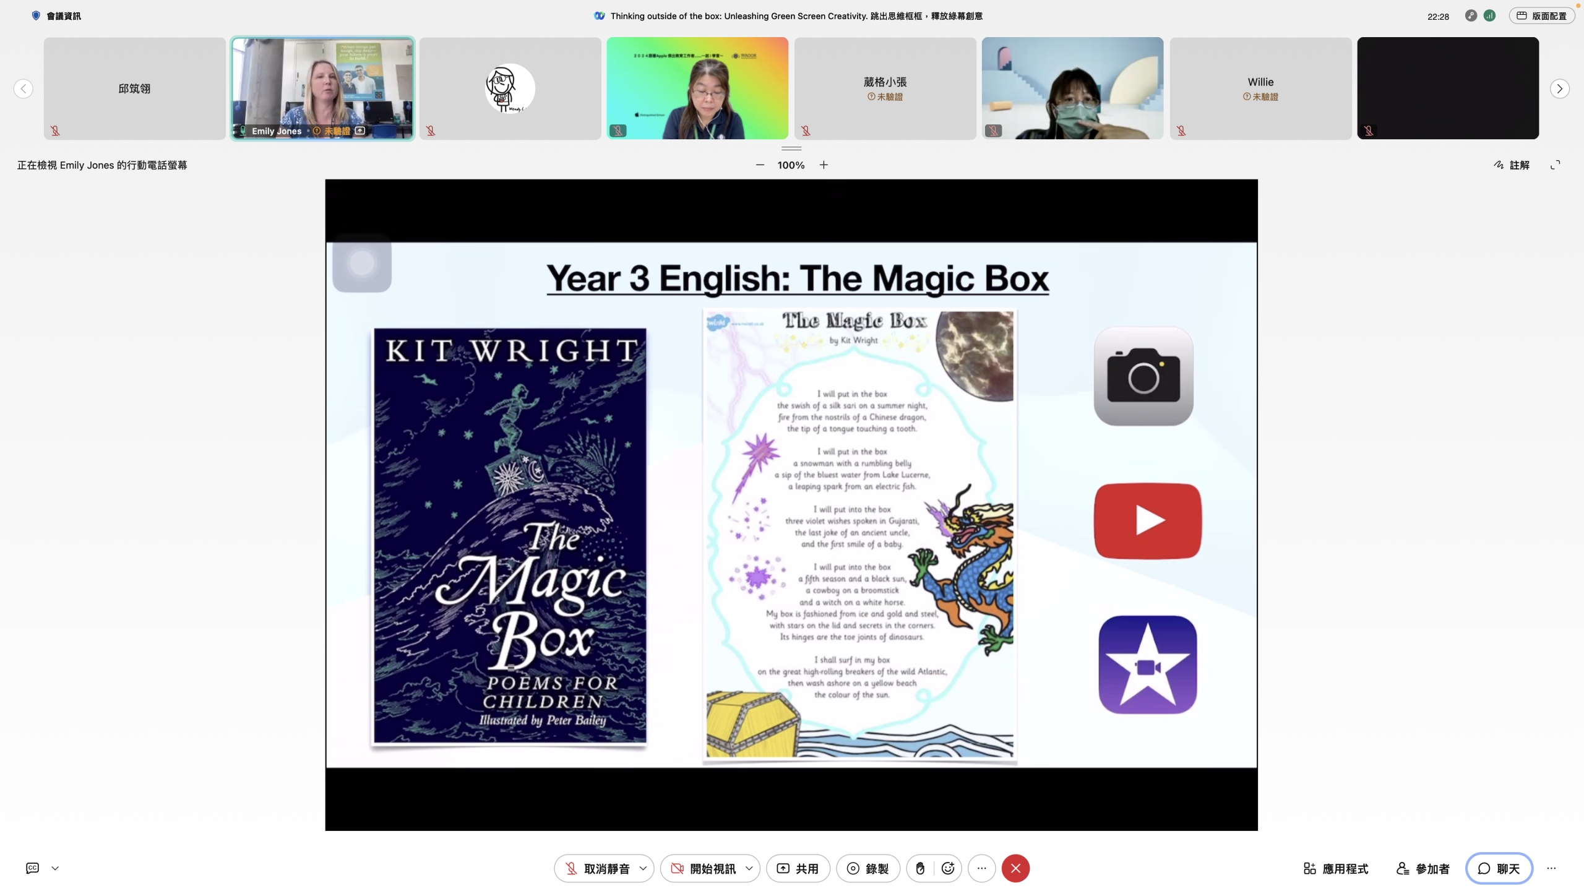1584x891 pixels.
Task: Open the 版面配置 layout menu
Action: tap(1541, 16)
